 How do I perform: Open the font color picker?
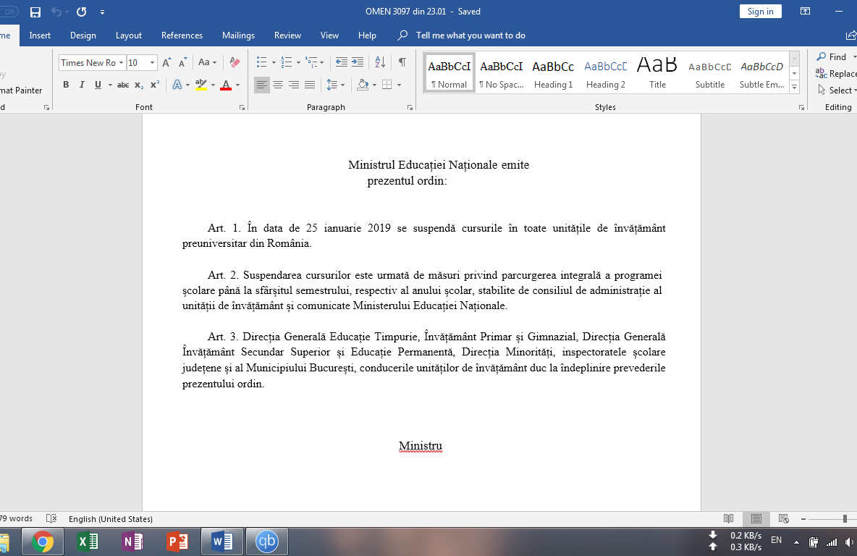(x=236, y=85)
